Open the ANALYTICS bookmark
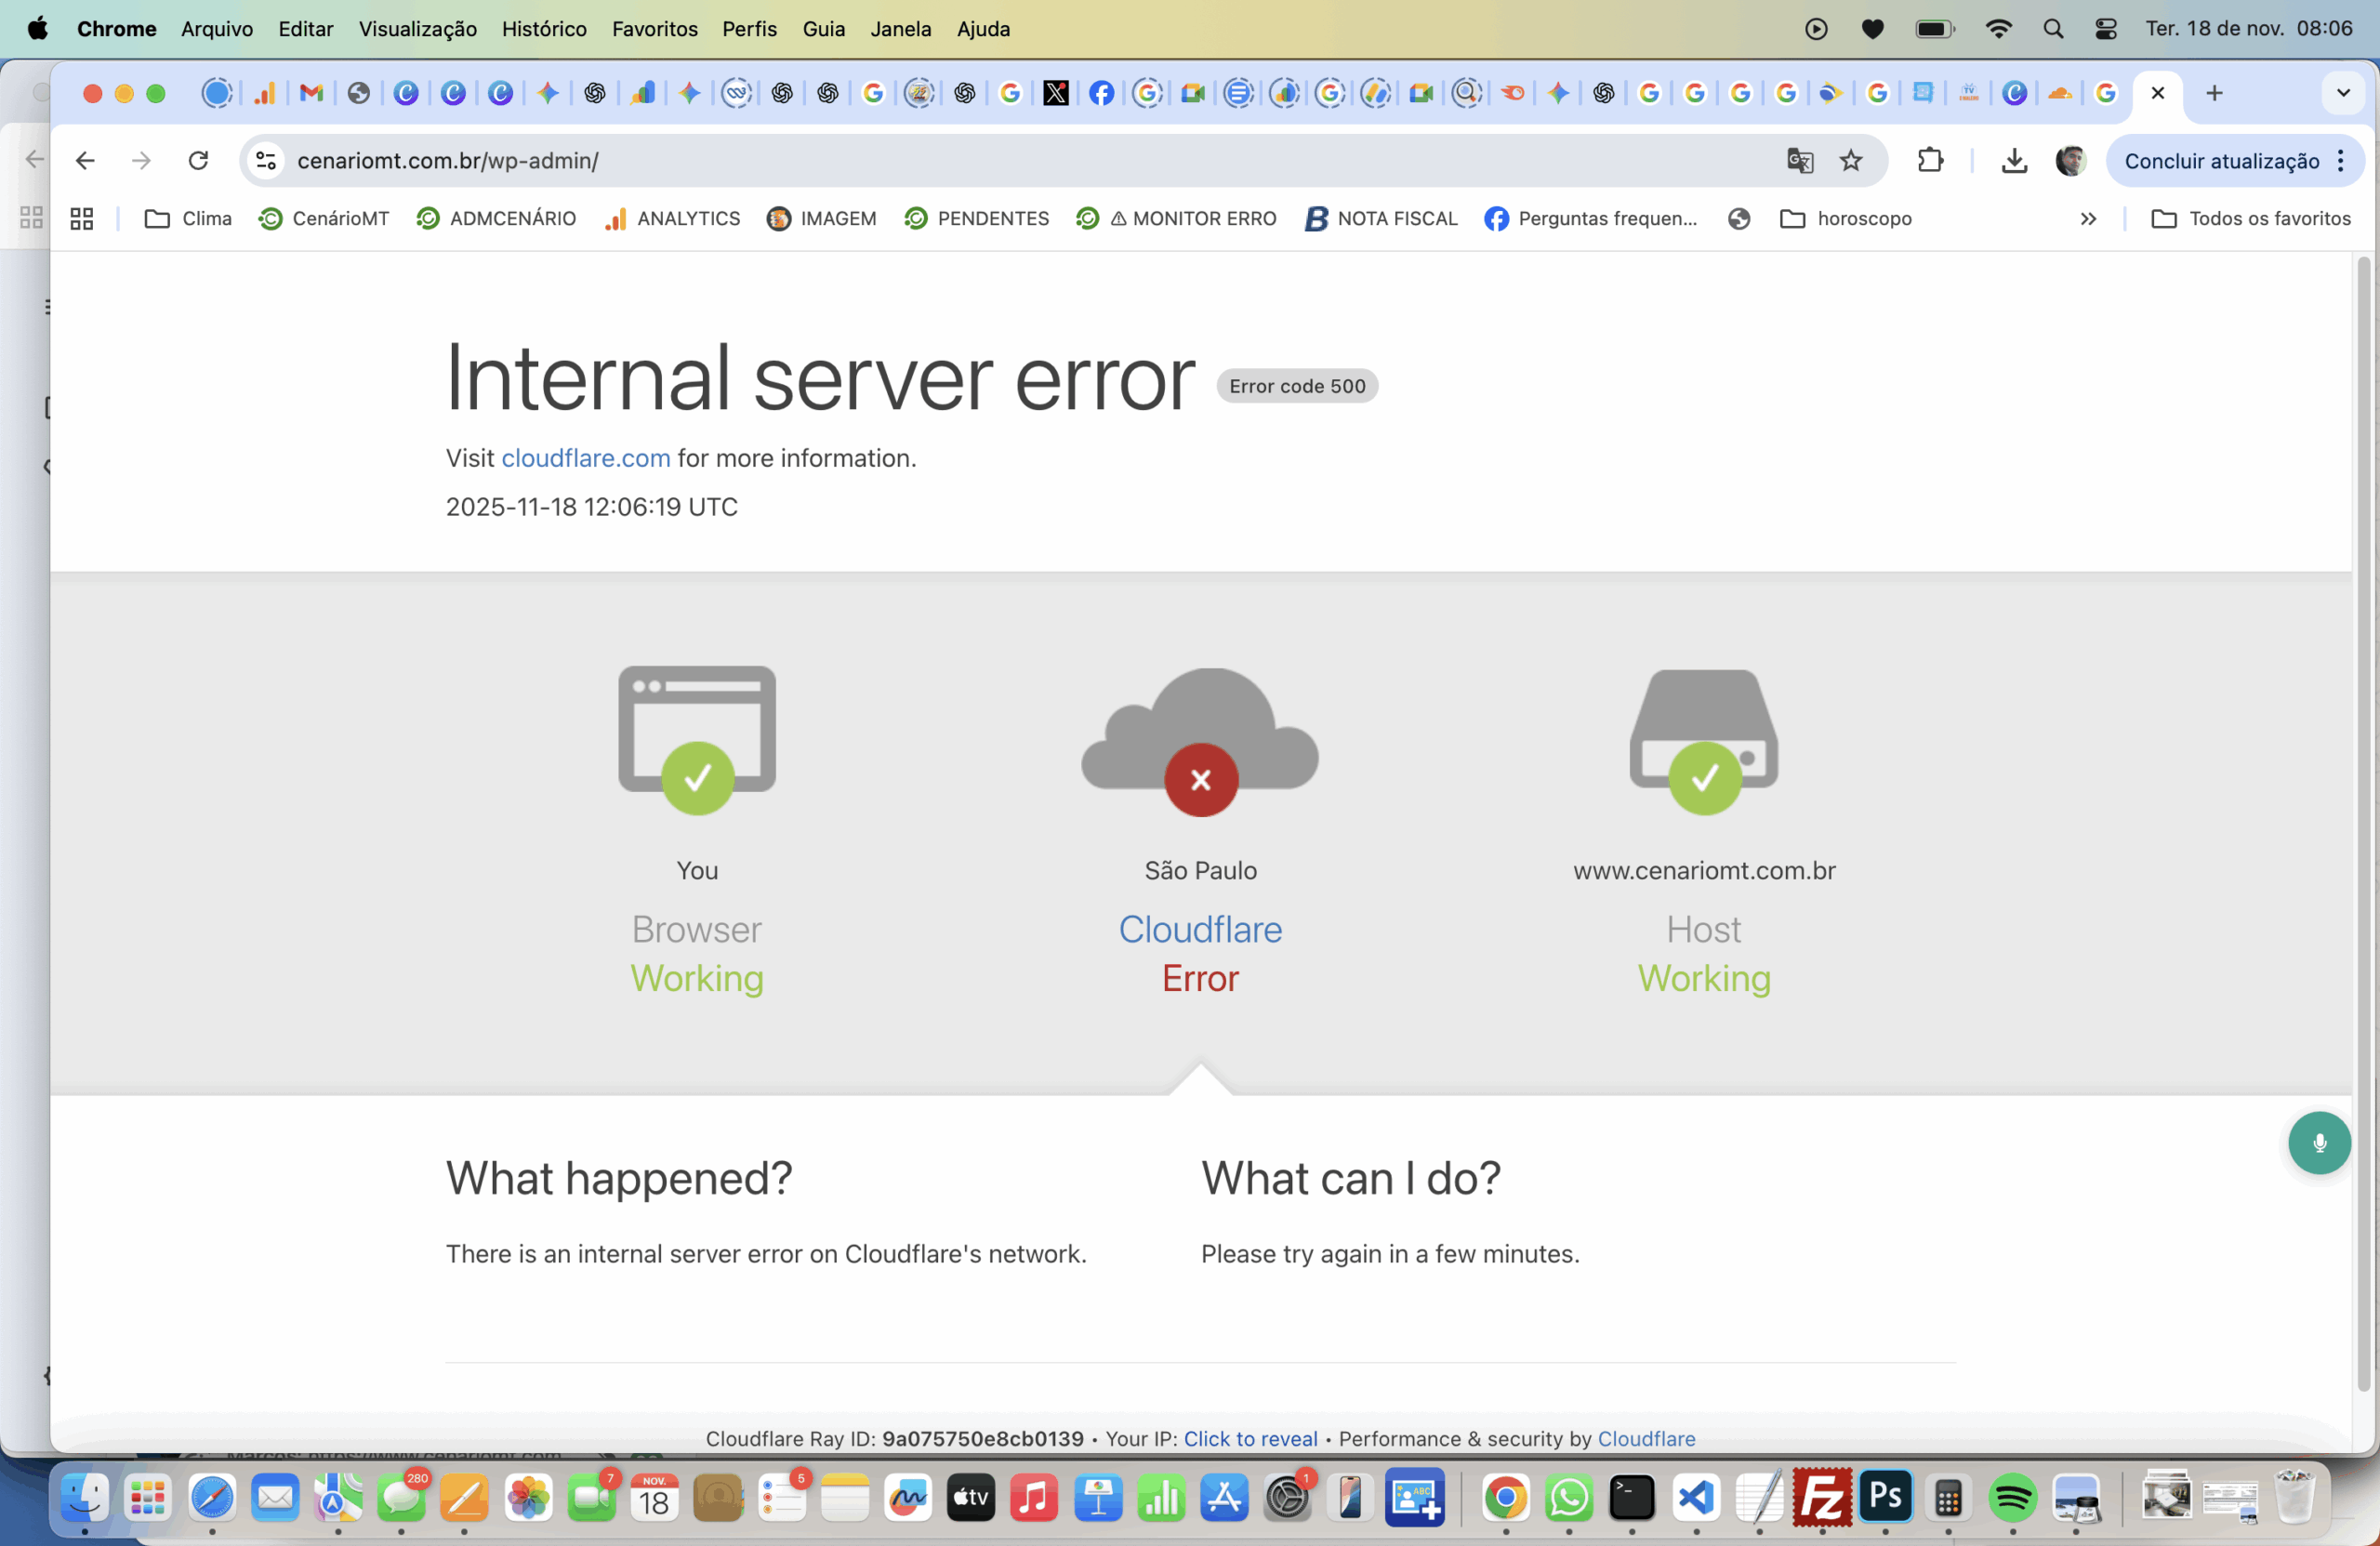This screenshot has height=1546, width=2380. point(672,219)
